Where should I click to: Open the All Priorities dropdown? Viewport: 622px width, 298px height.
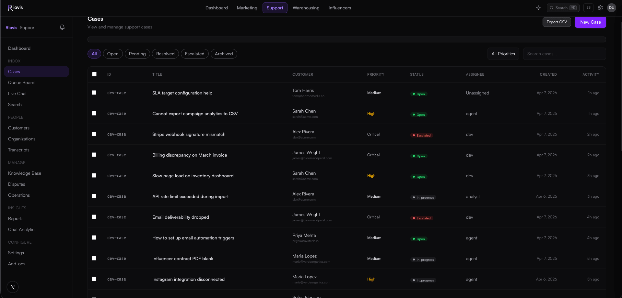tap(503, 54)
